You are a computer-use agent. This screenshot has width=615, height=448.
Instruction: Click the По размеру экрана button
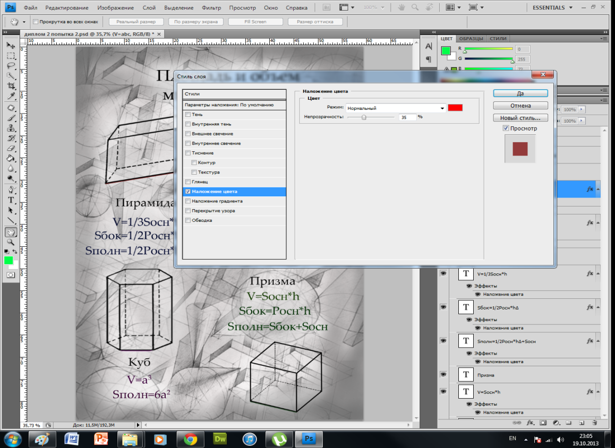[x=196, y=22]
